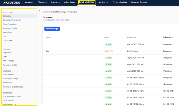Image resolution: width=179 pixels, height=106 pixels.
Task: Open the Audiences menu
Action: 103,2
